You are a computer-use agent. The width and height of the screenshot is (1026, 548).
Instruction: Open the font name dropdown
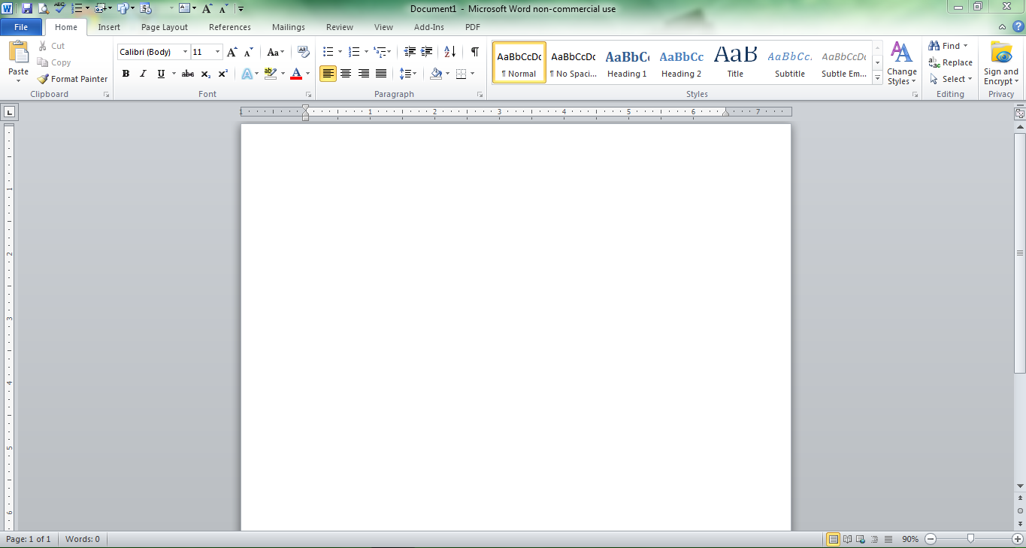point(186,52)
